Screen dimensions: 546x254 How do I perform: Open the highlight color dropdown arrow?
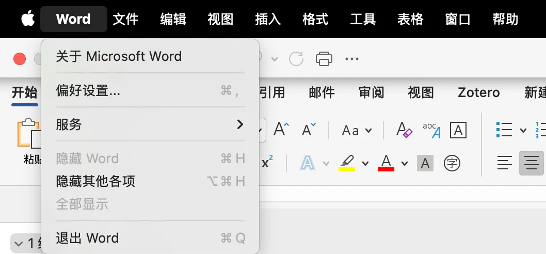[x=365, y=164]
